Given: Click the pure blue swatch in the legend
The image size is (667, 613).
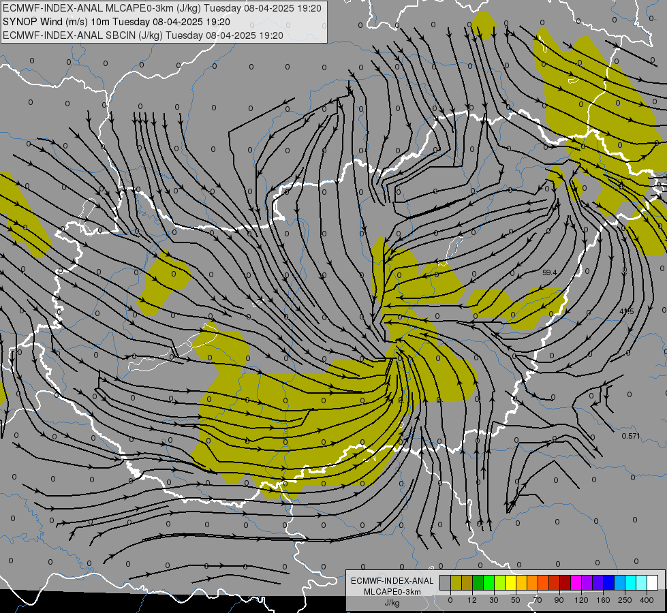Looking at the screenshot, I should click(608, 582).
